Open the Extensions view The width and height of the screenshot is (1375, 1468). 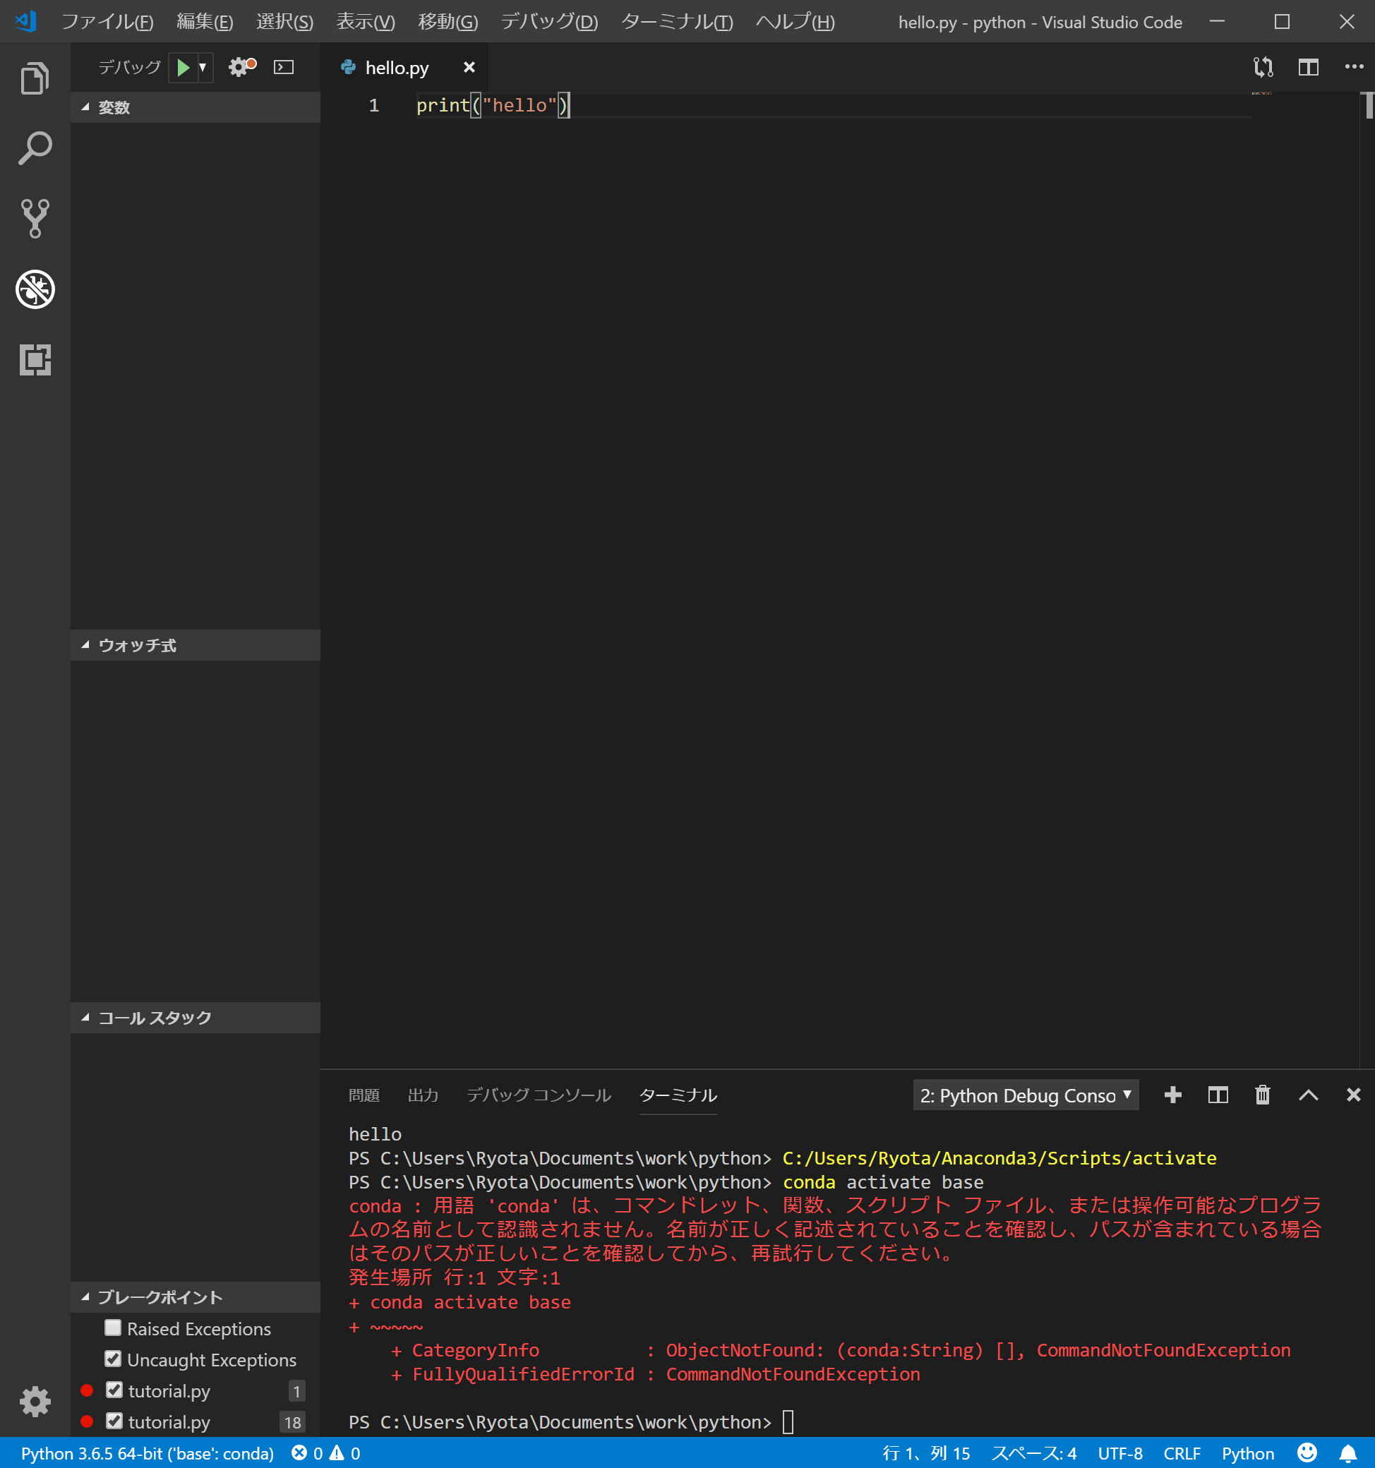pos(34,361)
